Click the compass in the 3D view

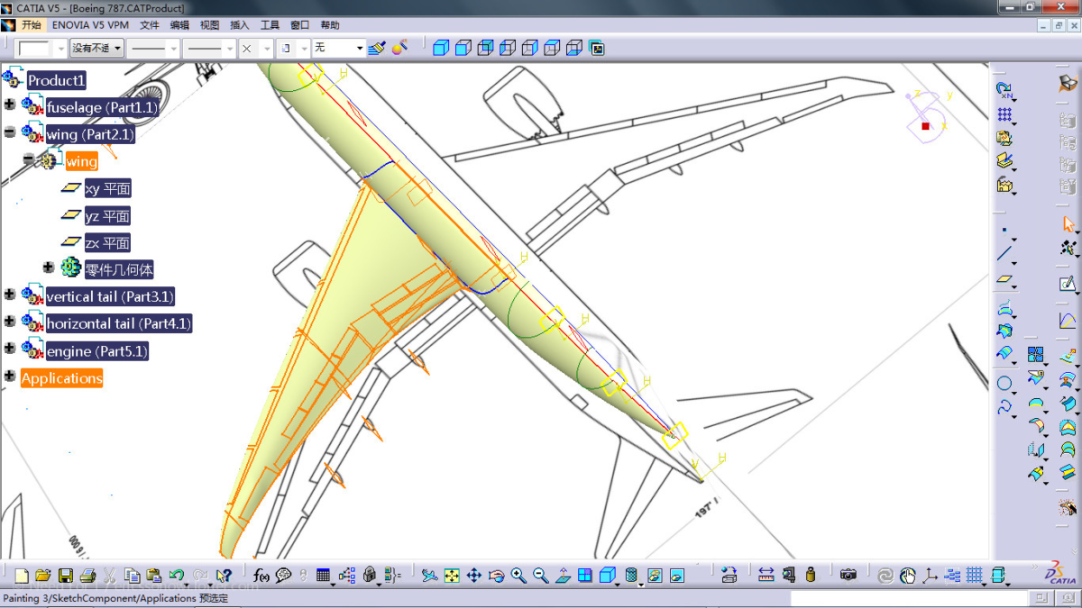pyautogui.click(x=927, y=115)
